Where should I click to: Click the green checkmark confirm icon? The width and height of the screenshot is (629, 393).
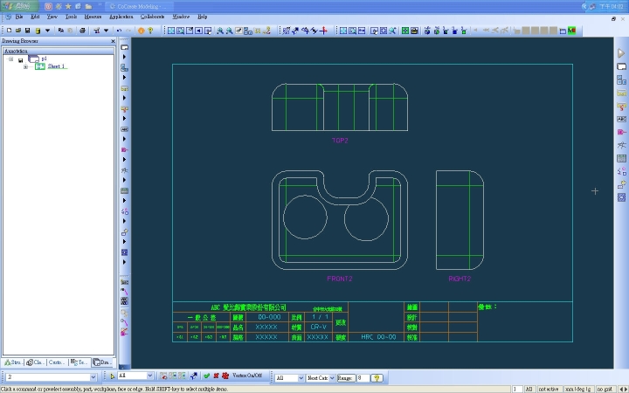[x=206, y=376]
